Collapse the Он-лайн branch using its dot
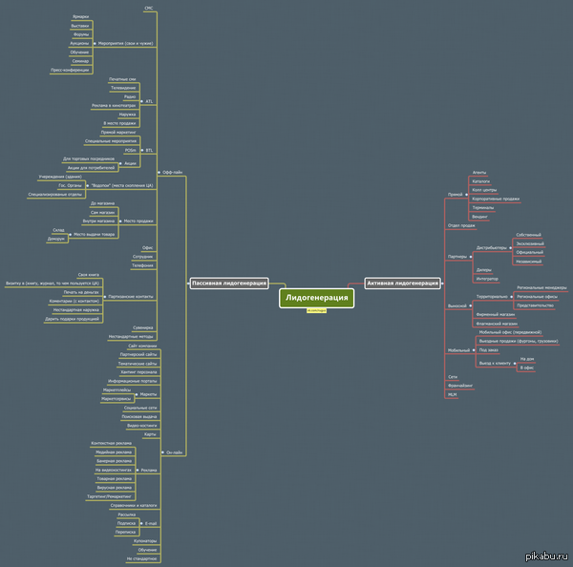Screen dimensions: 573x567 click(162, 451)
